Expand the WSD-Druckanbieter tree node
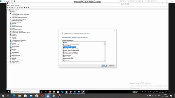 point(9,63)
